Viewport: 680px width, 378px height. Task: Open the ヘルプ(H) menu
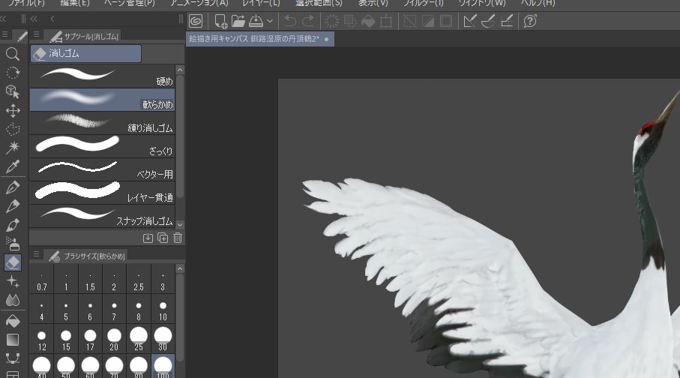tap(538, 3)
